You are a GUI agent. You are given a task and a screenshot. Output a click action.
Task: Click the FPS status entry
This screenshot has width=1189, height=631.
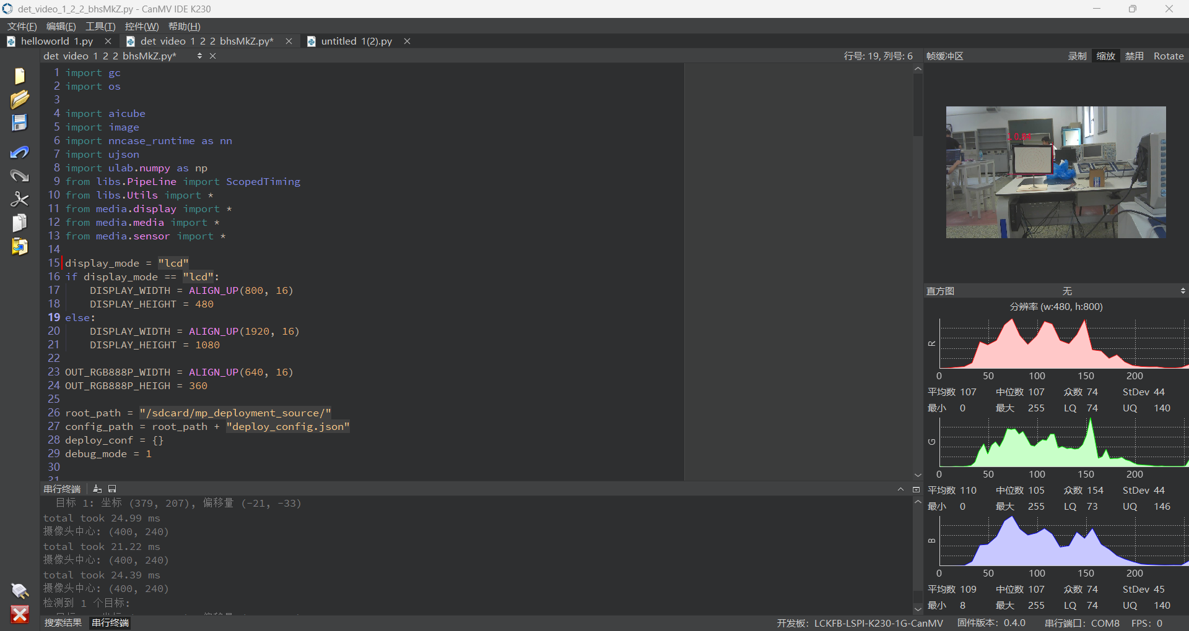1146,623
